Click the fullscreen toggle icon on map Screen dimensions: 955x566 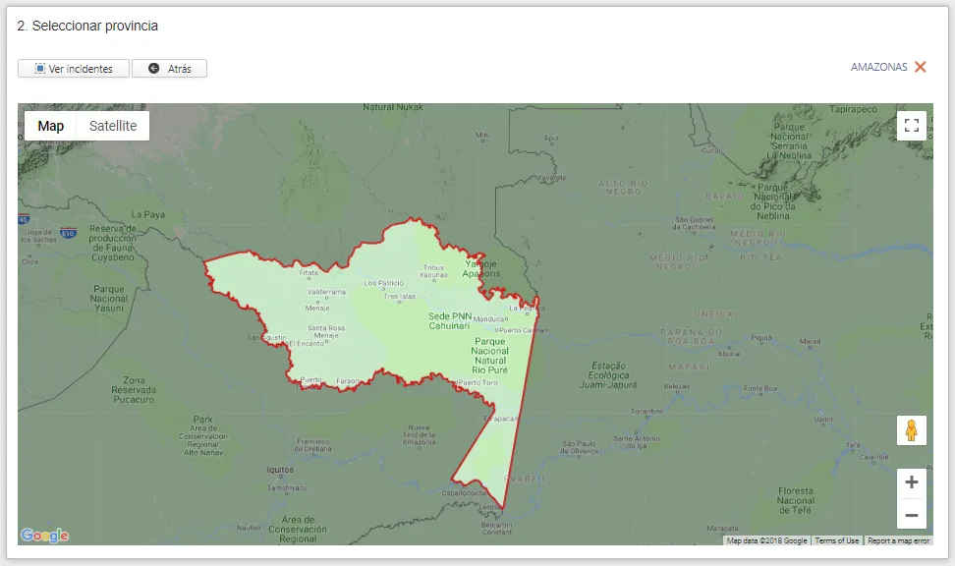[911, 126]
